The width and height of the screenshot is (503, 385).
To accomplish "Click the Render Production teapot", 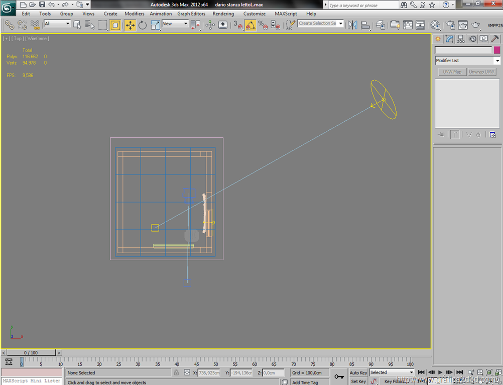I will [x=475, y=25].
